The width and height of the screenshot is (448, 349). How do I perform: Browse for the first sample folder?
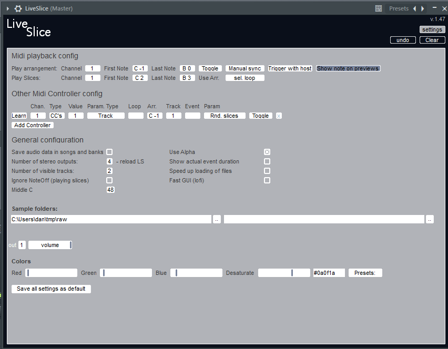[217, 219]
